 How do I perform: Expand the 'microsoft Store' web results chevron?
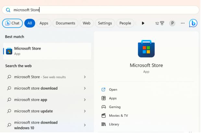[85, 77]
